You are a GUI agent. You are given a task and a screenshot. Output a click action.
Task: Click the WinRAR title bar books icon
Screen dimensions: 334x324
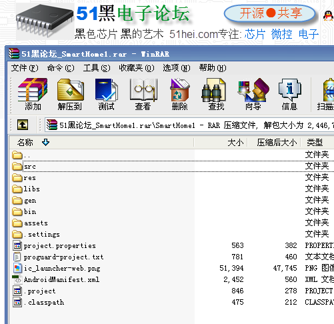[x=14, y=53]
